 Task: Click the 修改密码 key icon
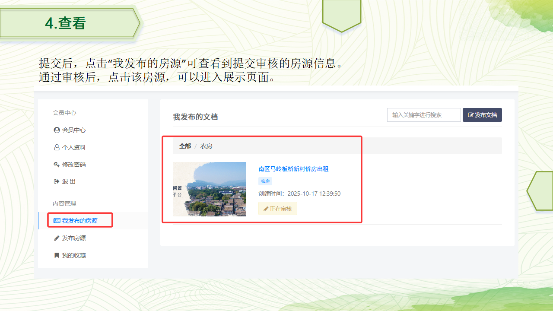coord(57,165)
